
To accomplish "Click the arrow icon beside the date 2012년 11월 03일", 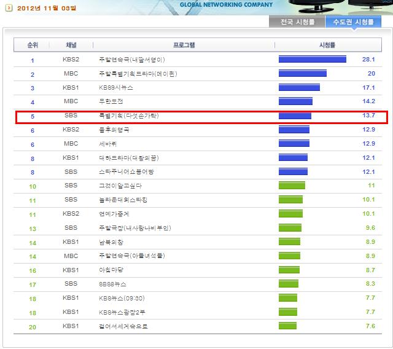I will 9,8.
